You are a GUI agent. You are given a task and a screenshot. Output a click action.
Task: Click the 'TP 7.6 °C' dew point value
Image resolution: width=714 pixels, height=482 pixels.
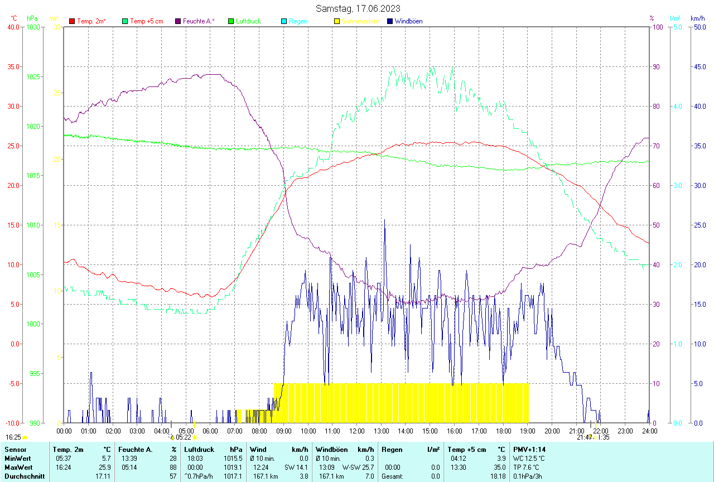click(x=526, y=467)
